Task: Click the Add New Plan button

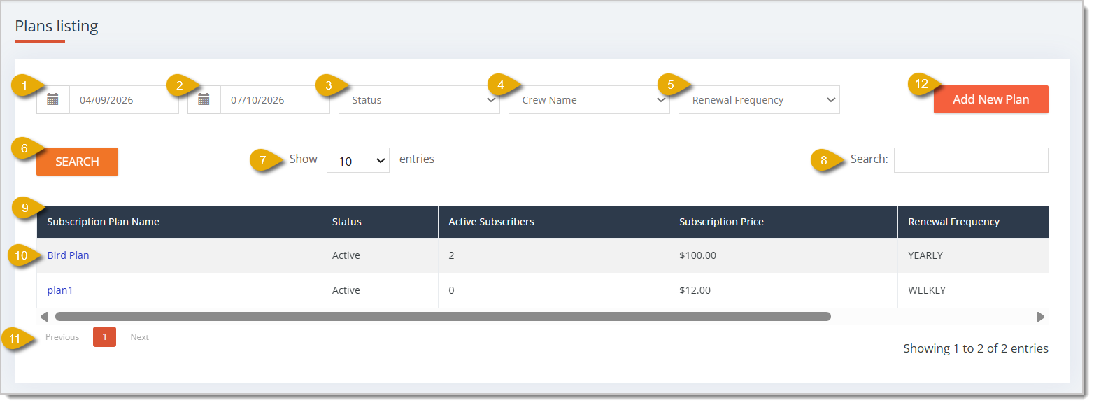Action: pyautogui.click(x=990, y=99)
